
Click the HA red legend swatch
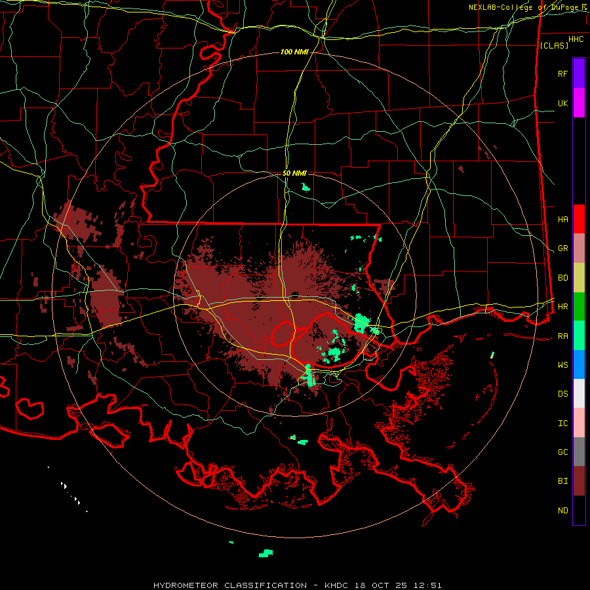[579, 219]
